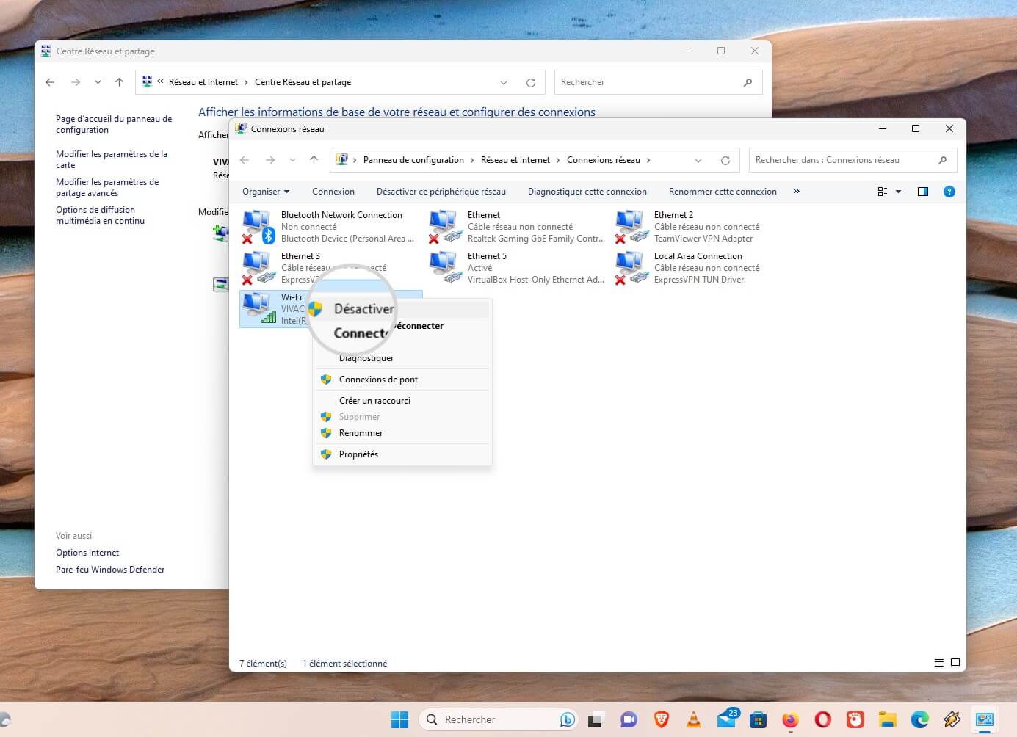Select the Wi-Fi adapter icon

(258, 309)
